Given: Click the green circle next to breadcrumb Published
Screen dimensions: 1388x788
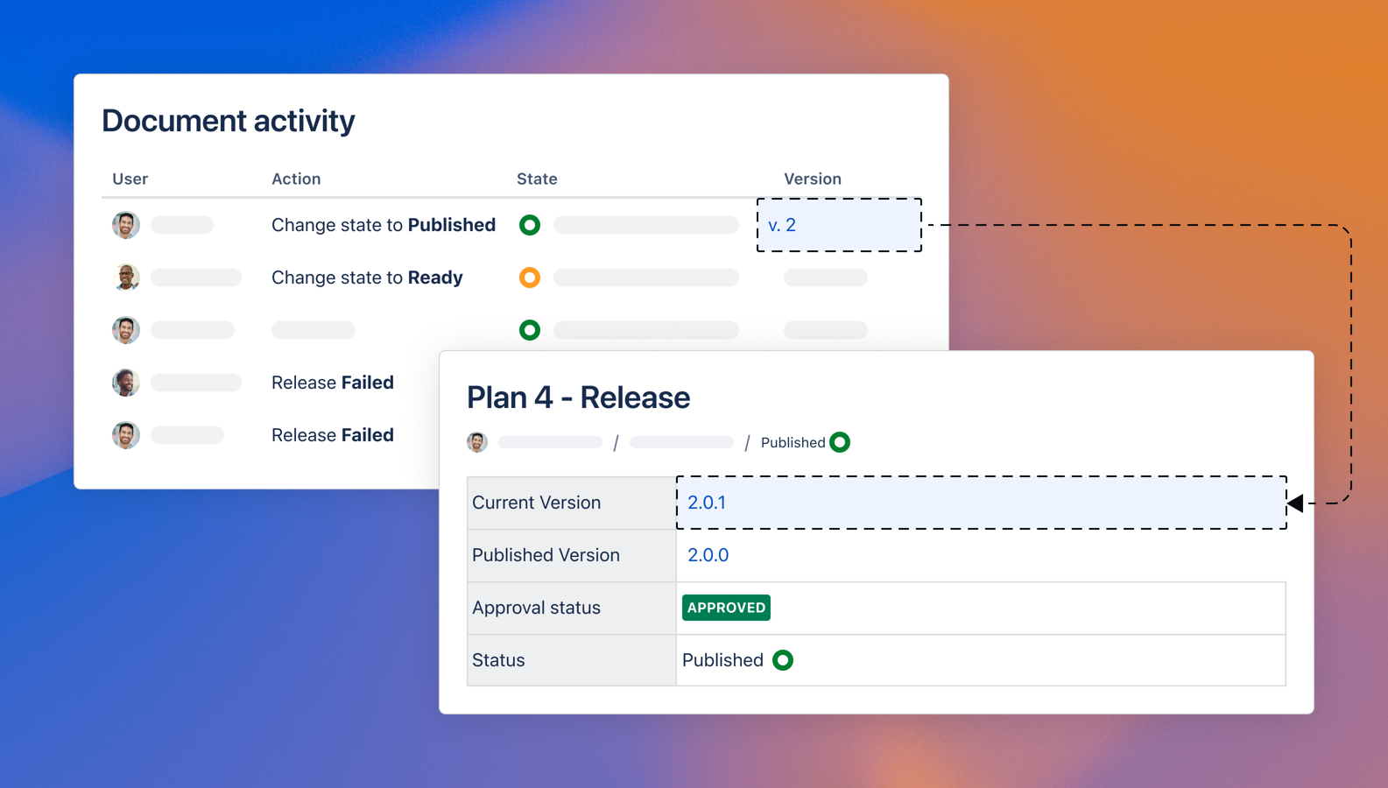Looking at the screenshot, I should pyautogui.click(x=840, y=442).
